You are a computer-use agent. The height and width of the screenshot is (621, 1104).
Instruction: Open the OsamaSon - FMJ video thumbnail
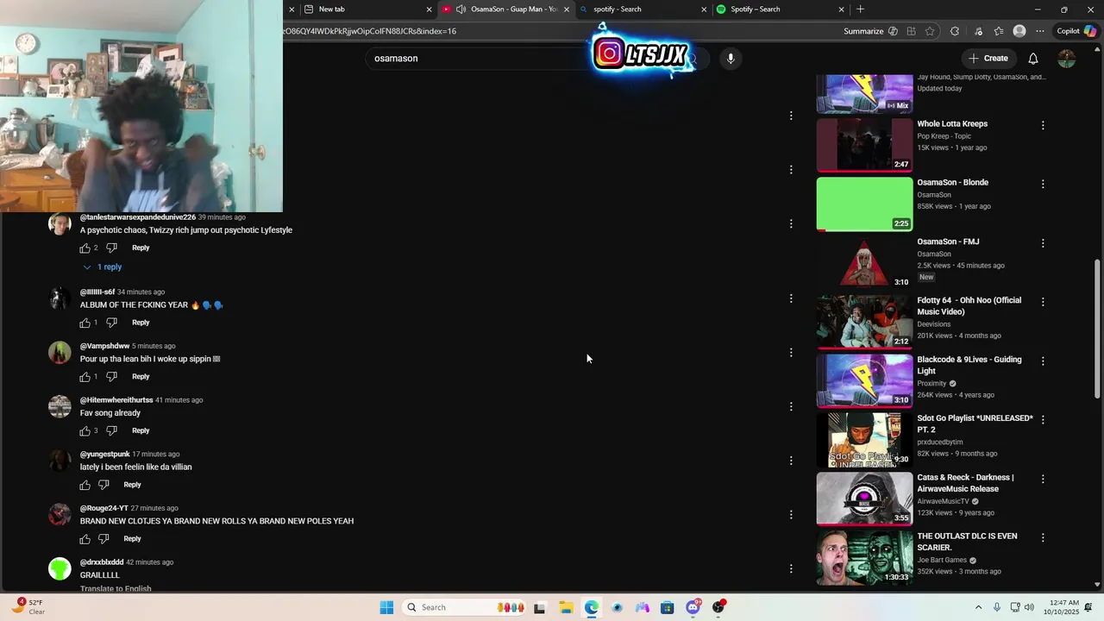(x=864, y=263)
